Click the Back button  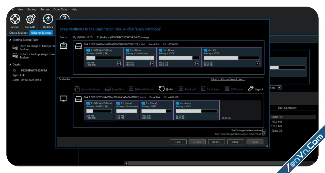click(x=197, y=142)
